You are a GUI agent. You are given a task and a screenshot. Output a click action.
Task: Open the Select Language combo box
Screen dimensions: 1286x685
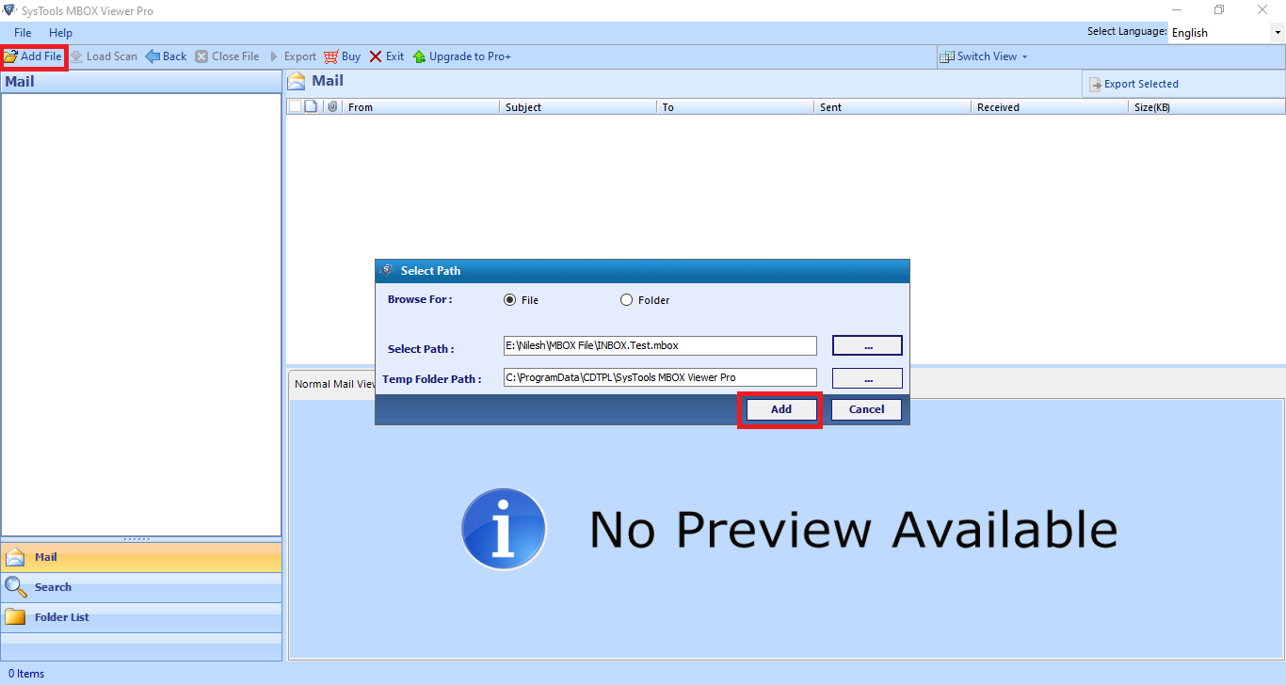click(x=1226, y=33)
